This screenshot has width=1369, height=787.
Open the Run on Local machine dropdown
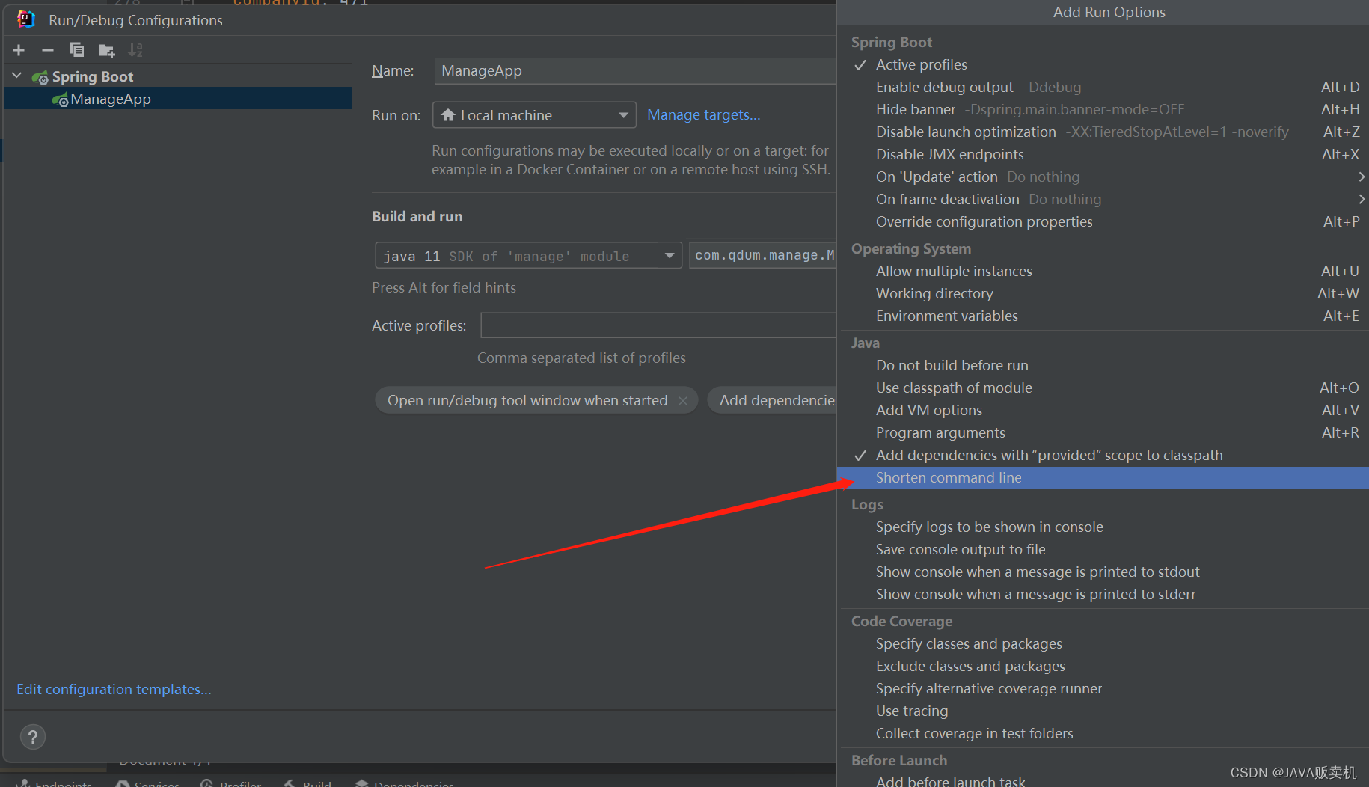[x=534, y=115]
